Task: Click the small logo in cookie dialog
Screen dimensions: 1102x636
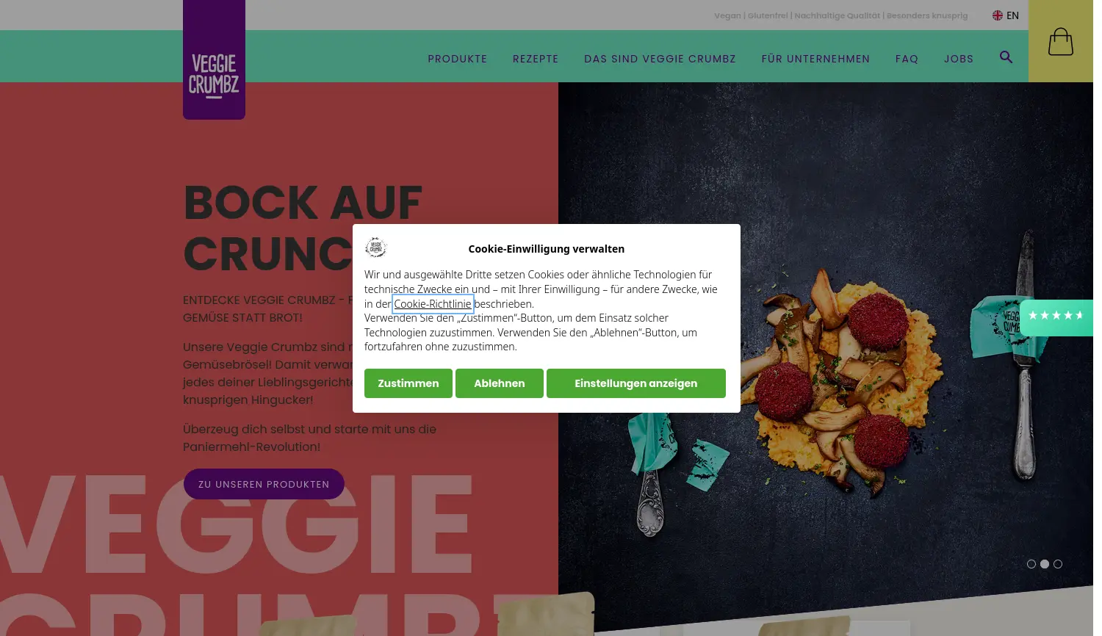Action: click(376, 247)
